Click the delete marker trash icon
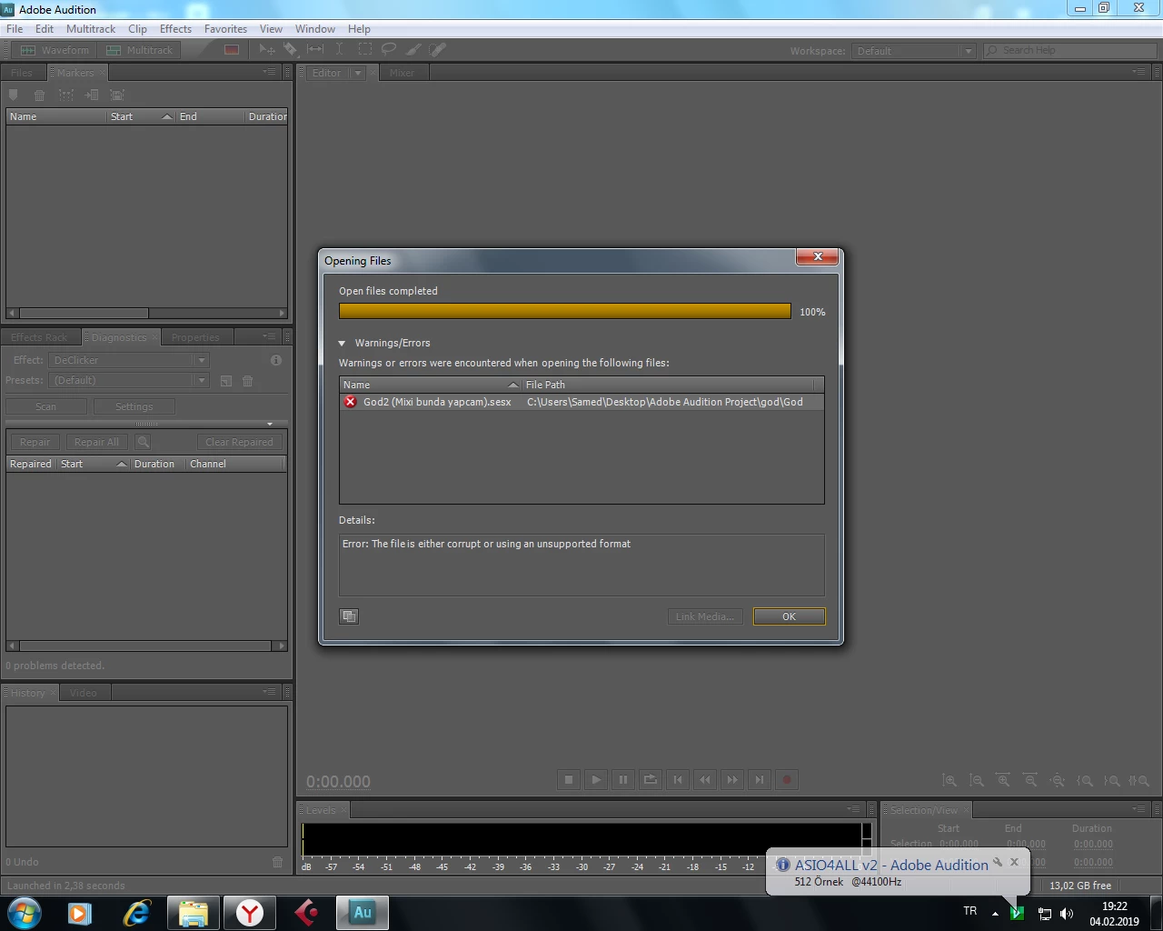Screen dimensions: 1163x931 39,95
